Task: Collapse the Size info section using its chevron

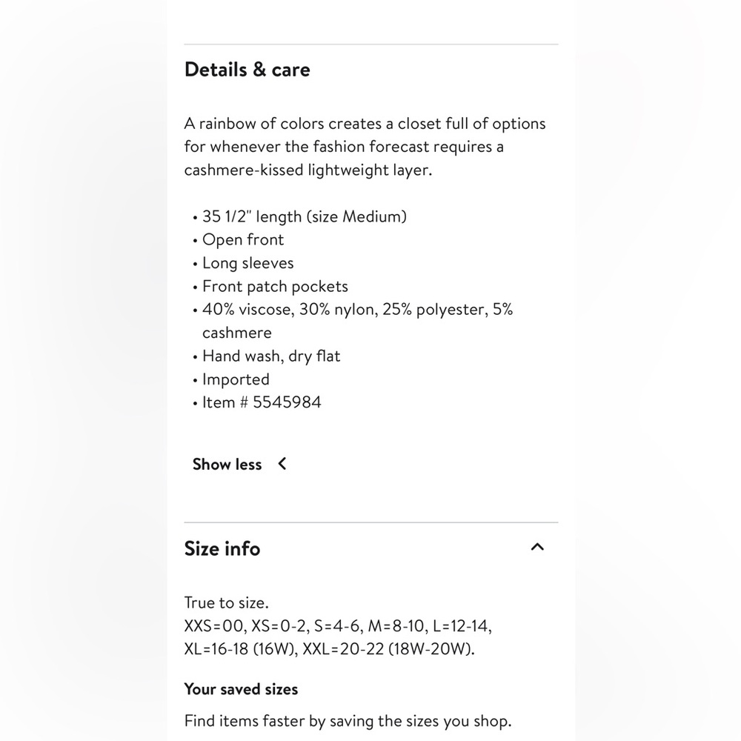Action: pyautogui.click(x=537, y=548)
